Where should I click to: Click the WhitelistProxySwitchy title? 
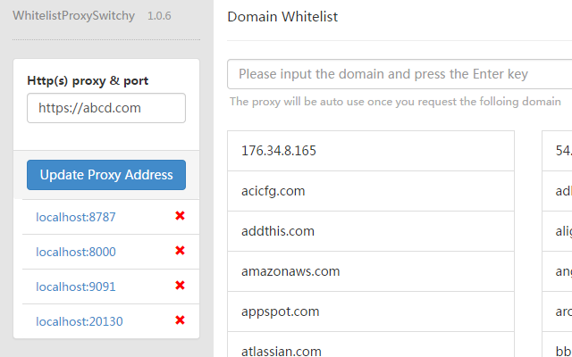[75, 16]
